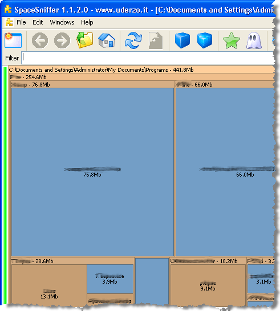Select the 76.8Mb folder header
The height and width of the screenshot is (311, 280).
click(x=92, y=84)
